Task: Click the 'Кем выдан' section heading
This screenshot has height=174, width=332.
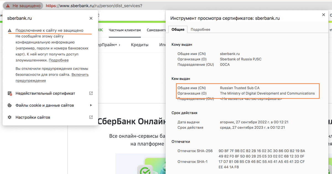Action: pos(181,79)
